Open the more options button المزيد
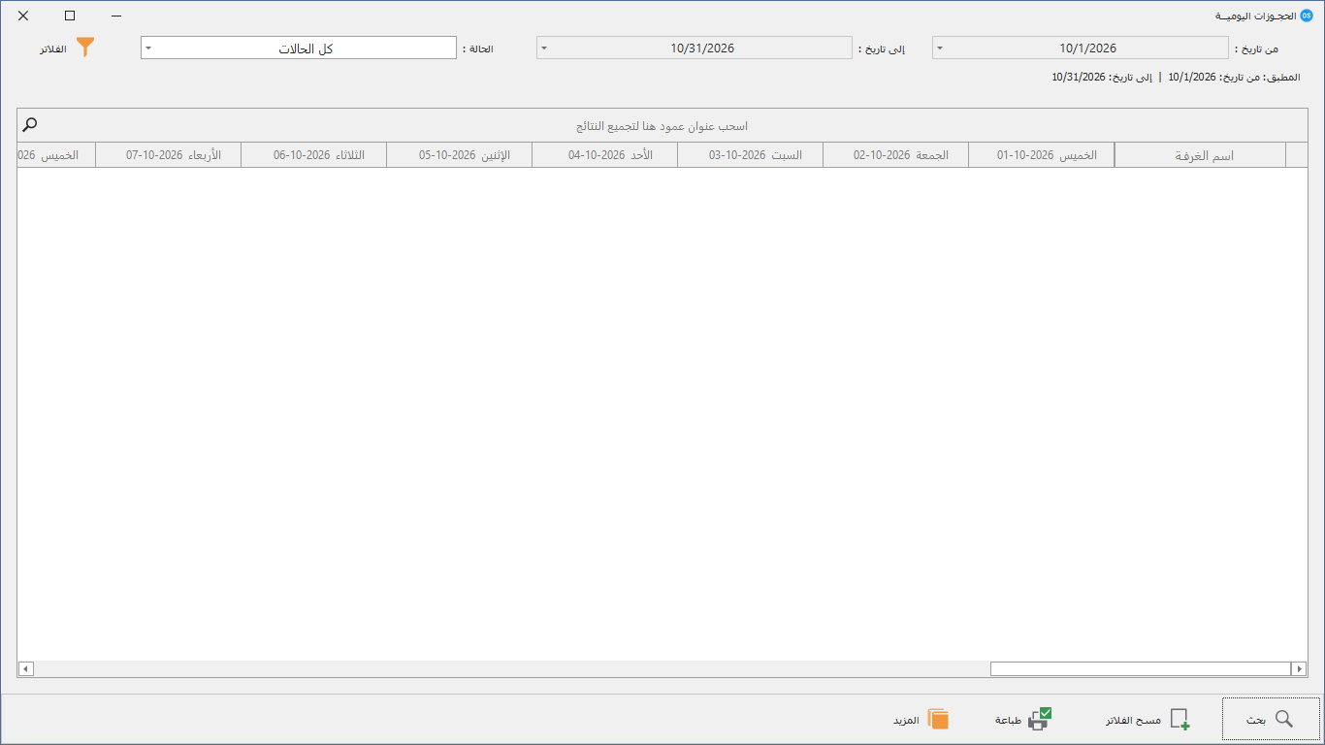The height and width of the screenshot is (745, 1325). tap(921, 720)
